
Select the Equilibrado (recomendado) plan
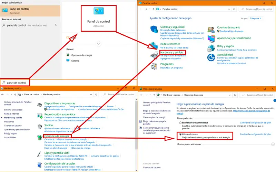pos(180,123)
